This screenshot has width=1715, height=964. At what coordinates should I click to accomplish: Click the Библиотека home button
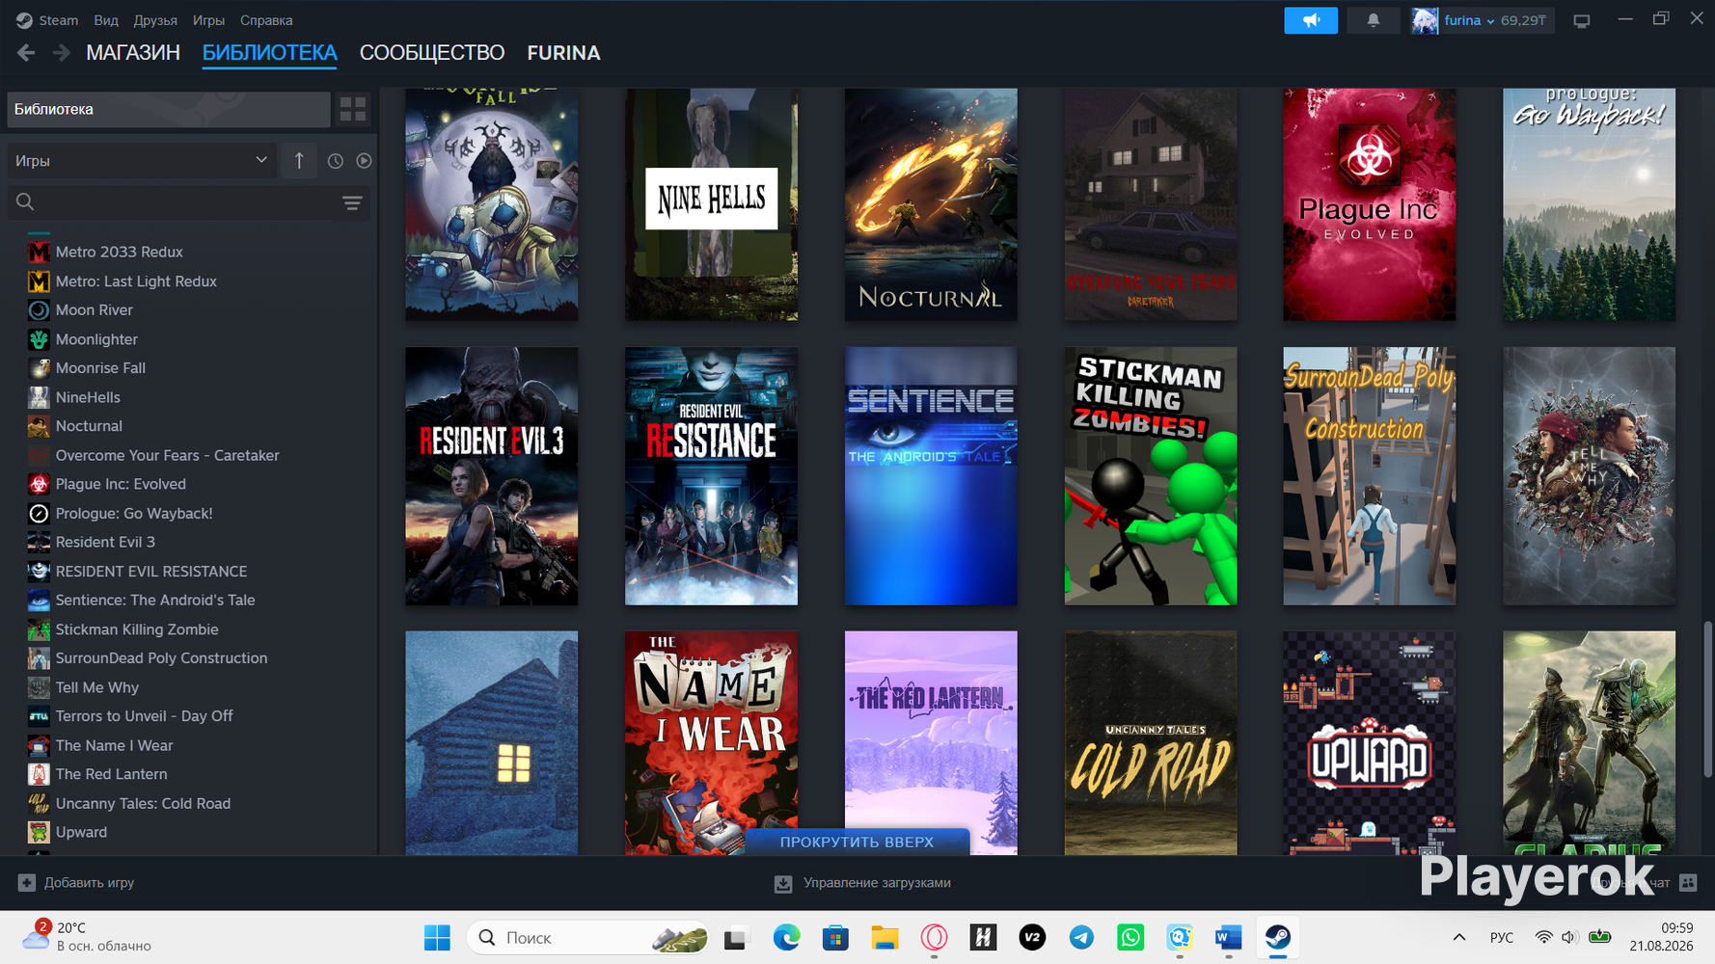[169, 109]
